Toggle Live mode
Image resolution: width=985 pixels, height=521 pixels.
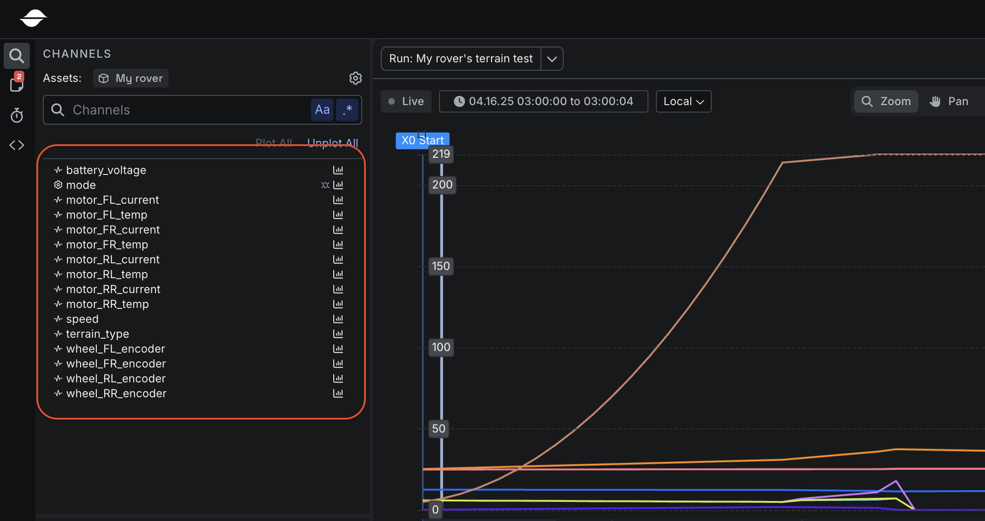tap(406, 101)
